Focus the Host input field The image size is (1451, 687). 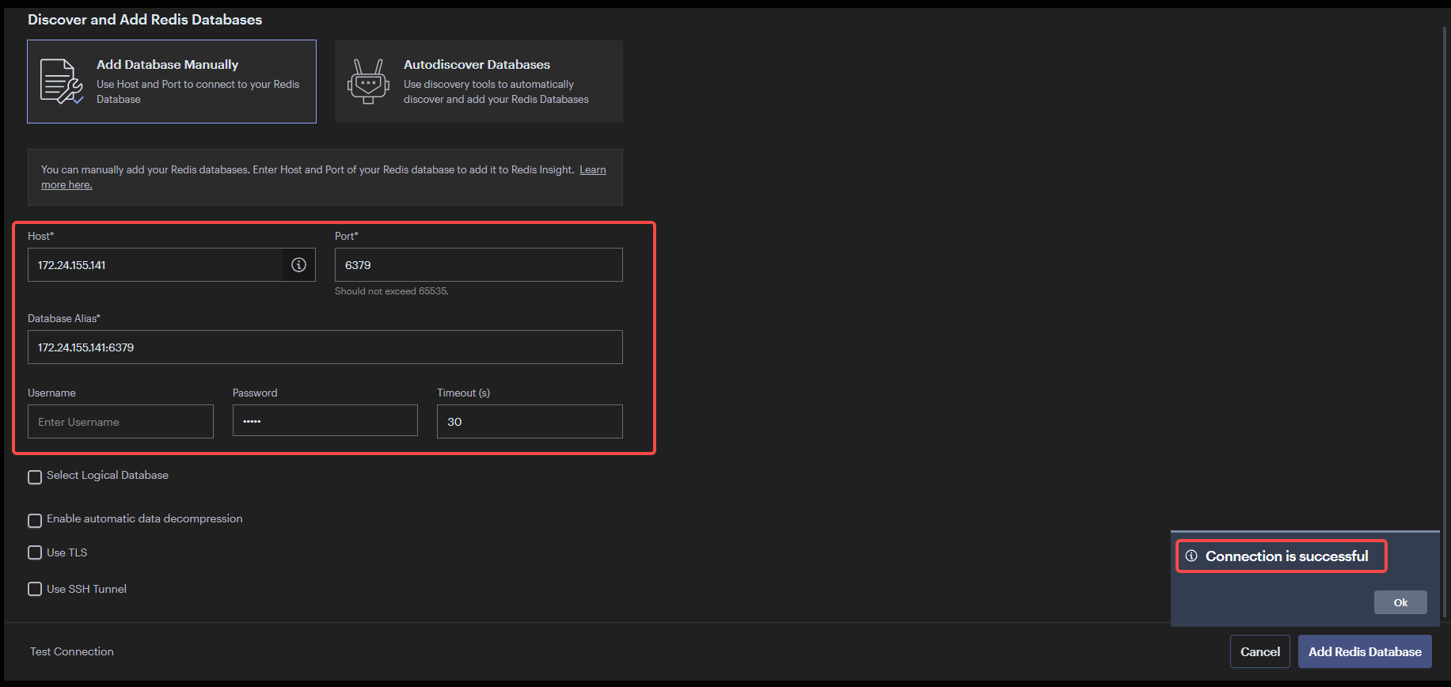click(154, 265)
